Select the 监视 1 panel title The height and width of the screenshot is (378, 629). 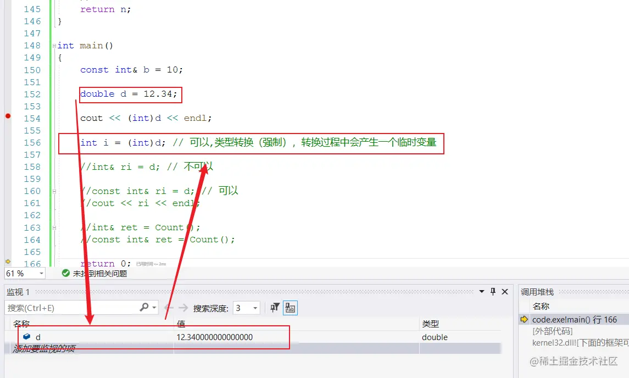(x=18, y=292)
